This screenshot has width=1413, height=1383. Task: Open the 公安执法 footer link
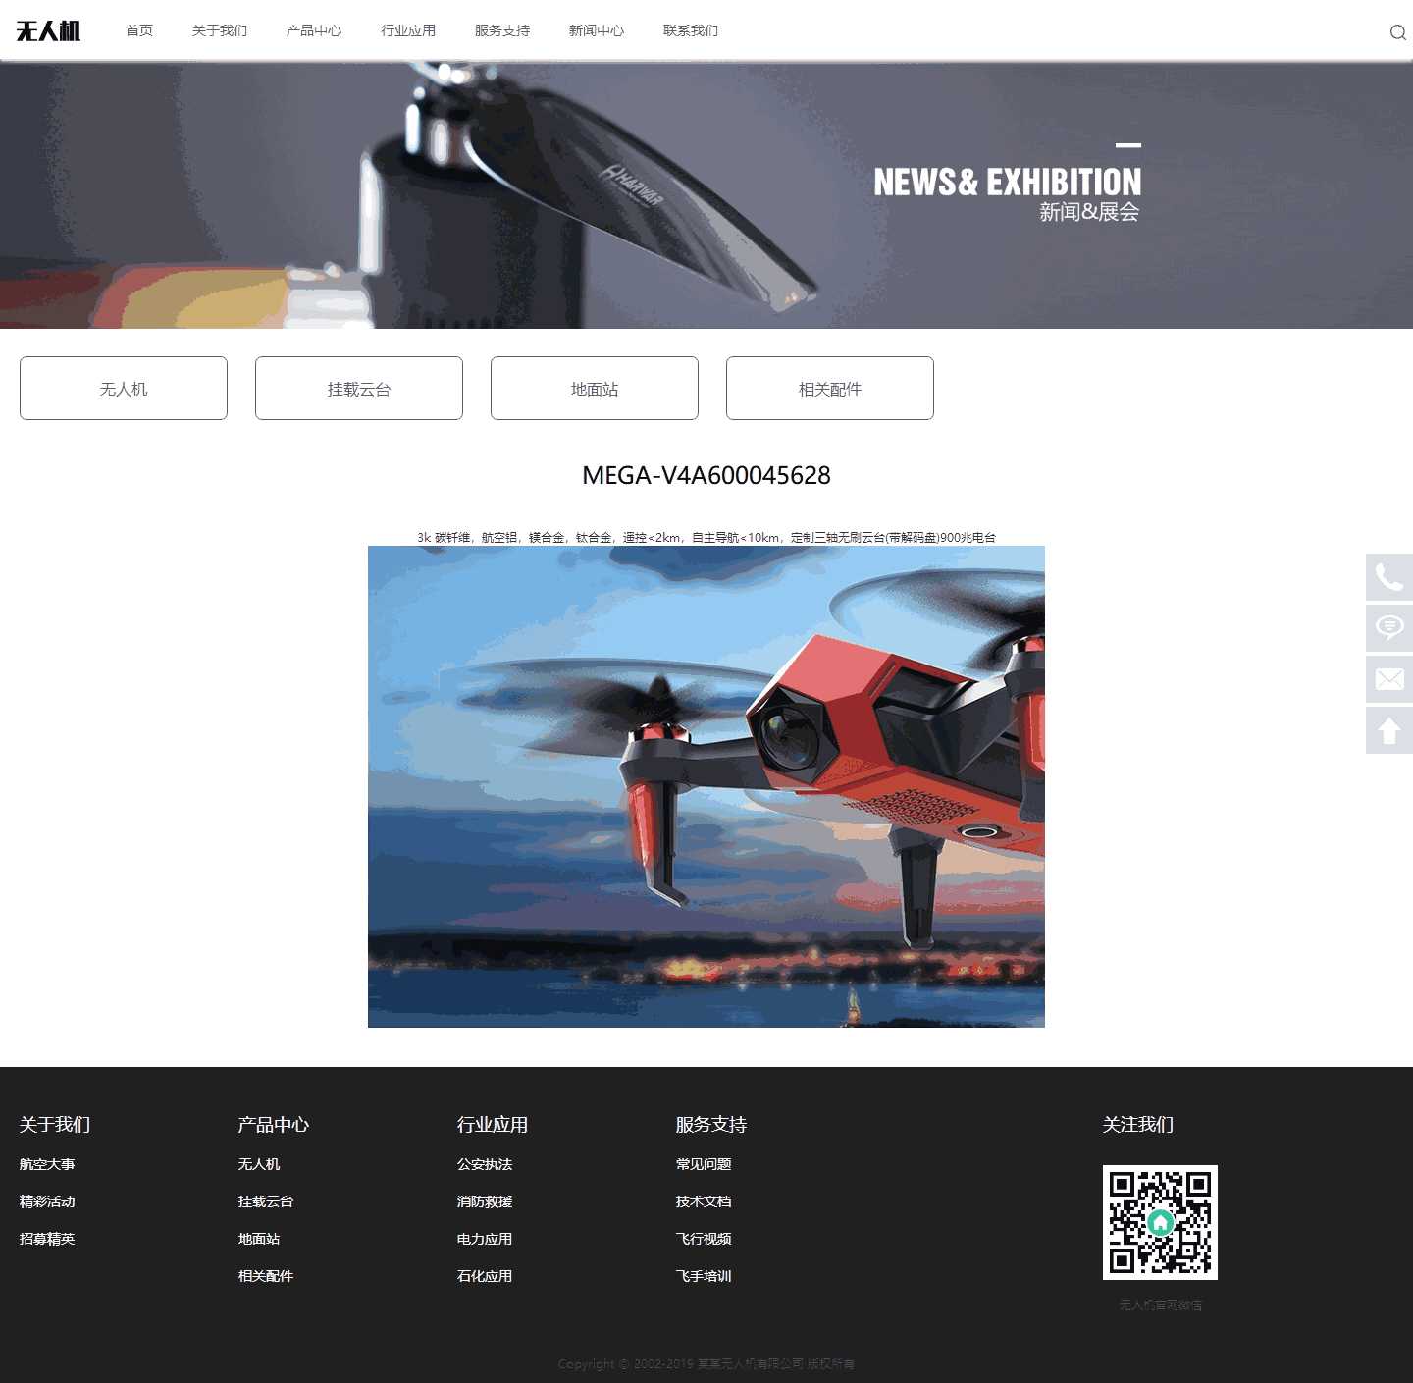[x=485, y=1164]
